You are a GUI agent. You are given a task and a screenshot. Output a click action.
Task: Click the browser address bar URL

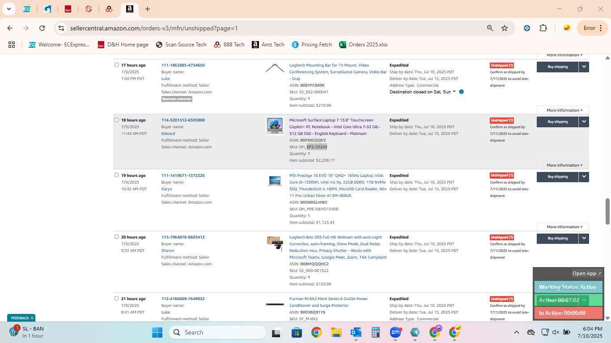[x=154, y=28]
